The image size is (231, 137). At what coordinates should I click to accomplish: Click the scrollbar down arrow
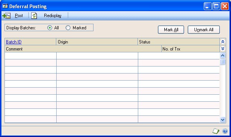point(222,120)
